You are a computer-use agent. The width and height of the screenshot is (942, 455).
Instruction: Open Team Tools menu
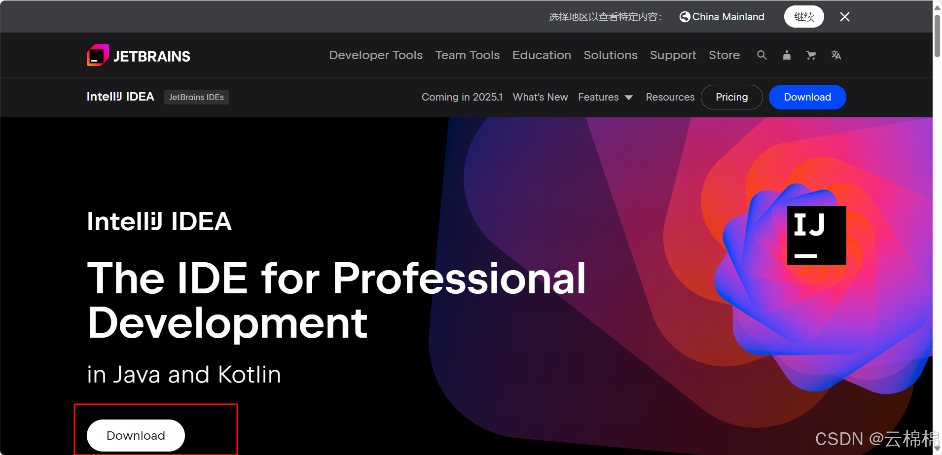click(467, 55)
